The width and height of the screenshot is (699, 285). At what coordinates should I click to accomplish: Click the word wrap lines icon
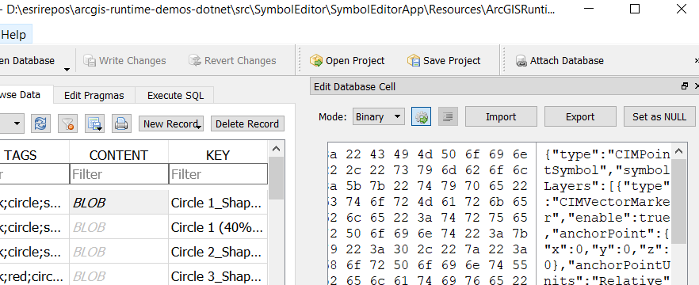[x=448, y=116]
